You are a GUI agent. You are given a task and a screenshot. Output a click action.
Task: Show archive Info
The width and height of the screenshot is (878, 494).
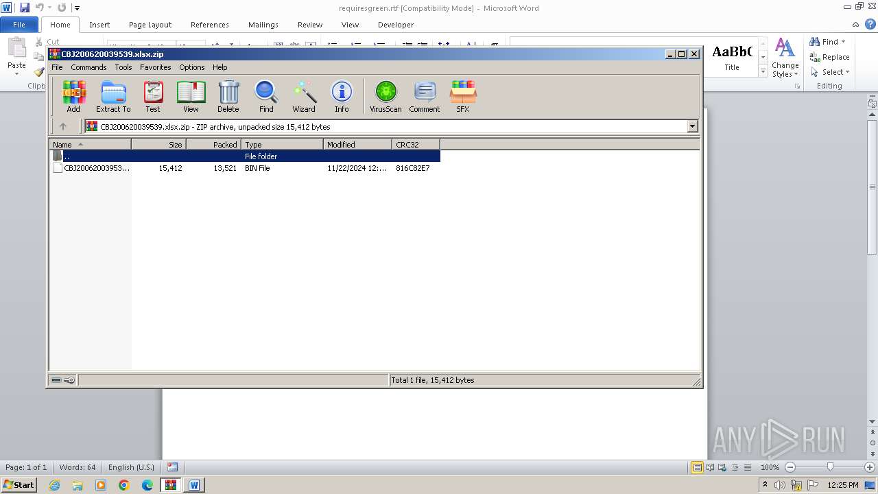(342, 97)
